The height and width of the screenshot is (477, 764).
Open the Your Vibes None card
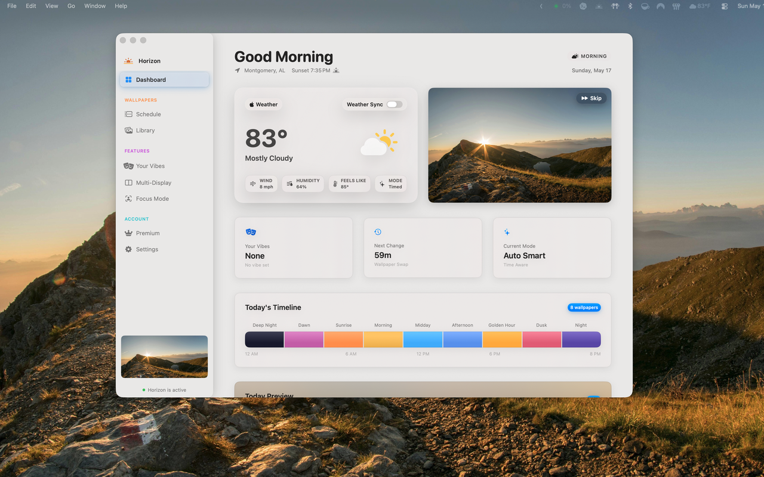[294, 247]
